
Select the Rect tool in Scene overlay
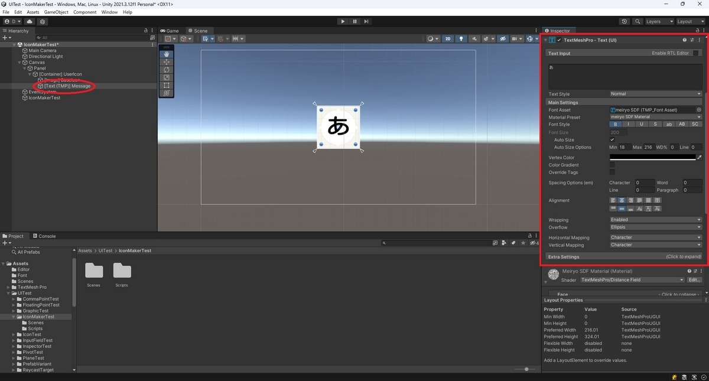pyautogui.click(x=167, y=85)
